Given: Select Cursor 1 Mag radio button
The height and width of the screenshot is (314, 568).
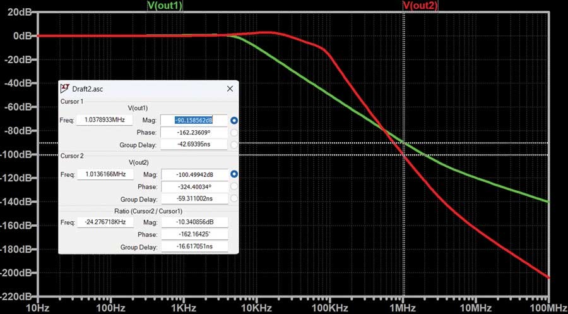Looking at the screenshot, I should coord(234,121).
